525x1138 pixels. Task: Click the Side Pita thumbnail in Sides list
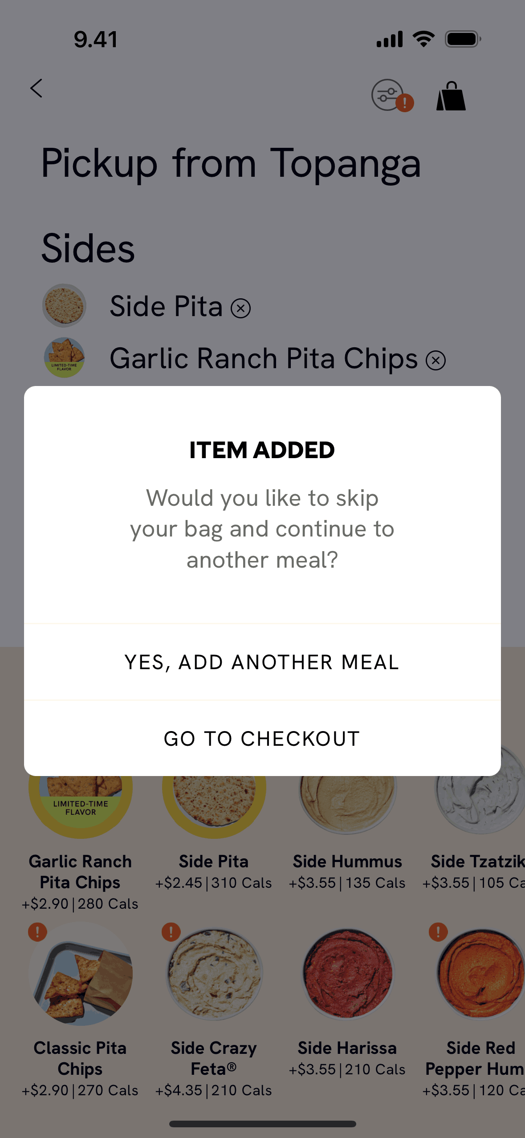coord(65,306)
